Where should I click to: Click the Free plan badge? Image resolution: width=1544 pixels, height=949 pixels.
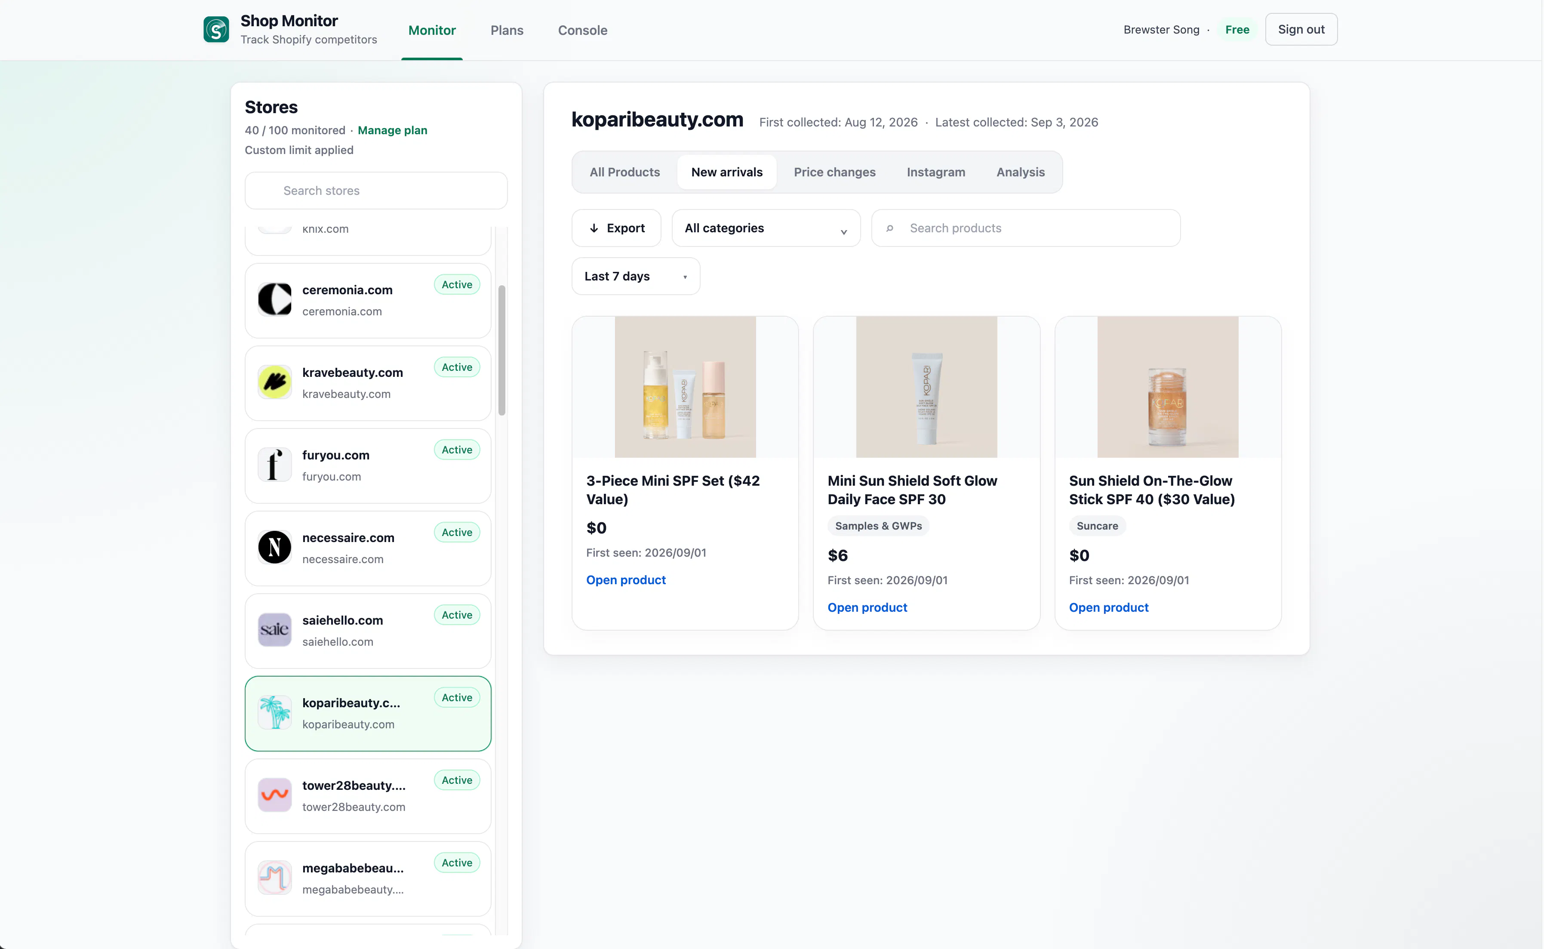(1236, 30)
